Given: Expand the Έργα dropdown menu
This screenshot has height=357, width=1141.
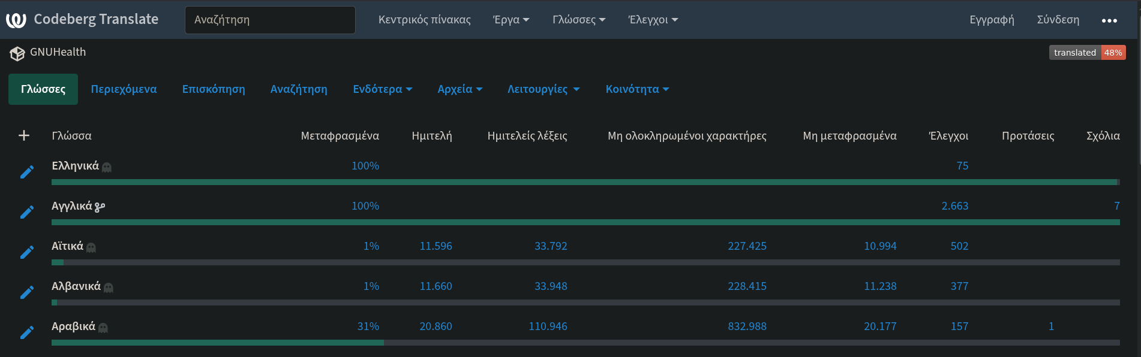Looking at the screenshot, I should (x=511, y=20).
